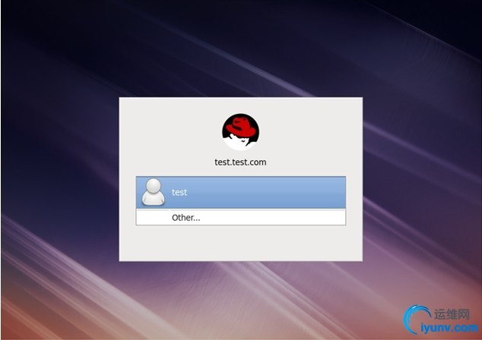Click the test.test.com hostname text

(x=240, y=162)
